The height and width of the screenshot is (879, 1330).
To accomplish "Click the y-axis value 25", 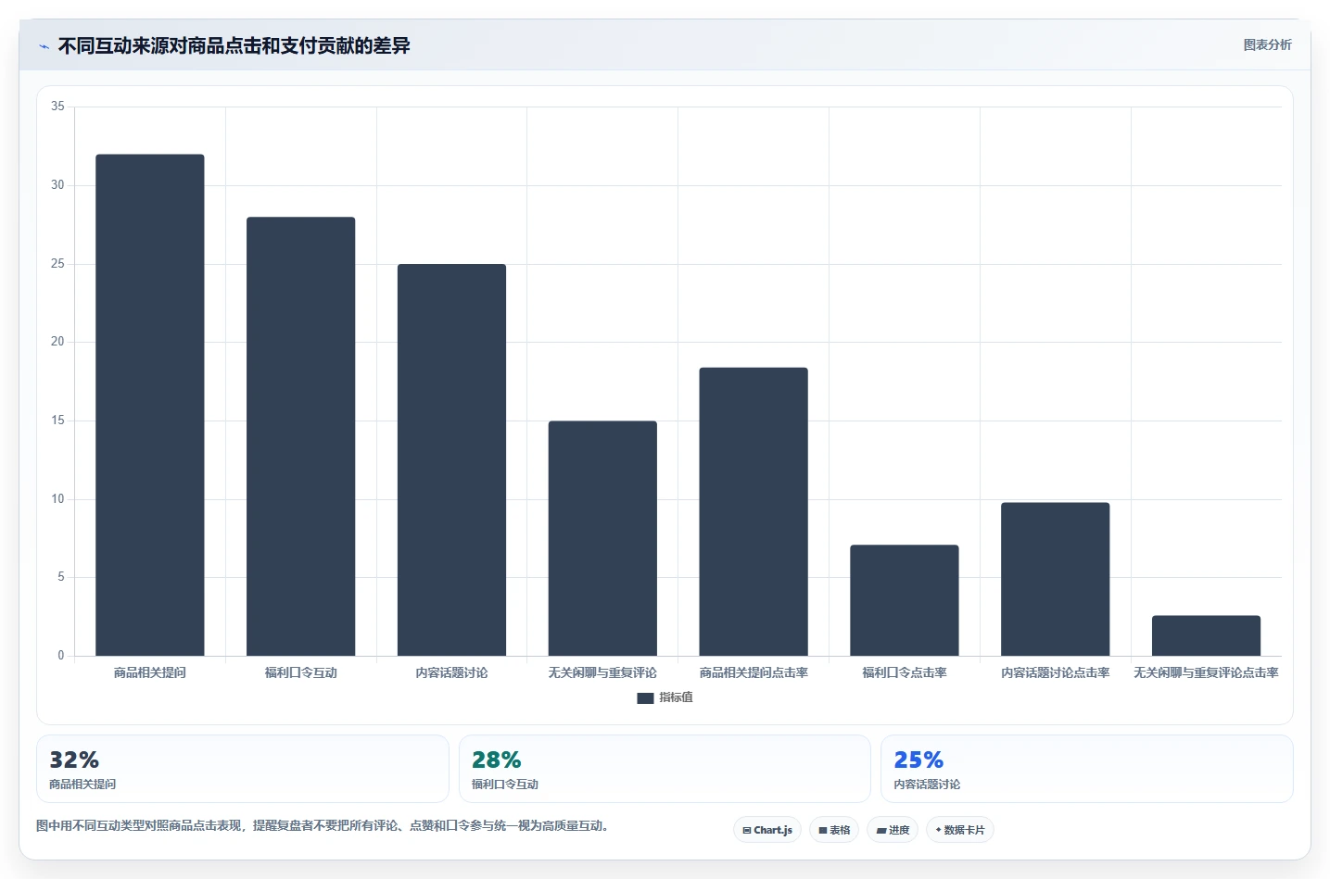I will [57, 264].
